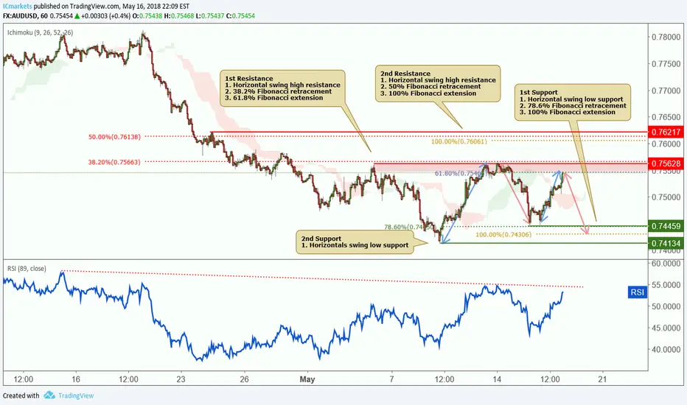Click the 14 date label on time axis
The image size is (687, 405).
(496, 379)
